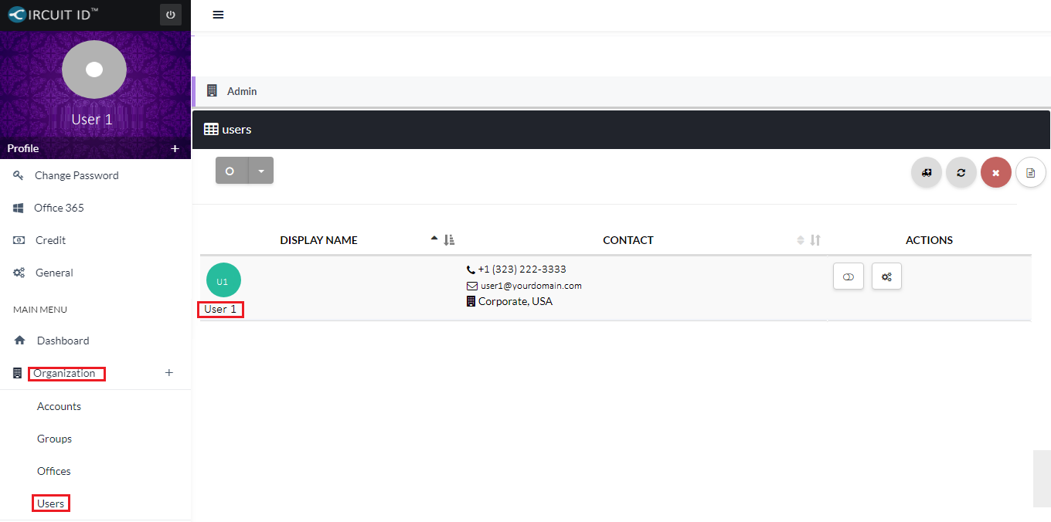Click the gray circle button above table
Screen dimensions: 1051x522
coord(230,171)
